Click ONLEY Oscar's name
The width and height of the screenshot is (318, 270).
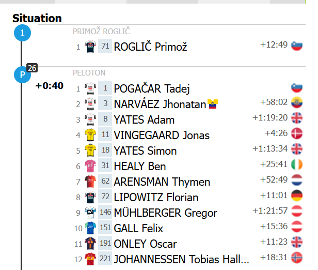pyautogui.click(x=145, y=244)
